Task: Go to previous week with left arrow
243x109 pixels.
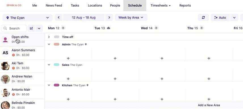Action: pos(58,18)
